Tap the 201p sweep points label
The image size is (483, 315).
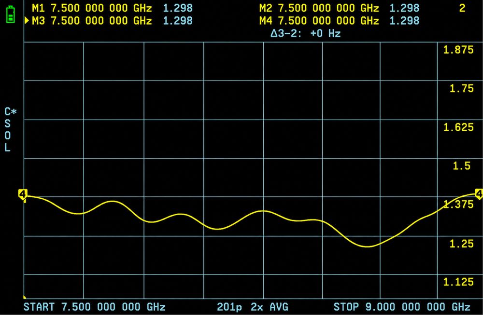point(229,307)
